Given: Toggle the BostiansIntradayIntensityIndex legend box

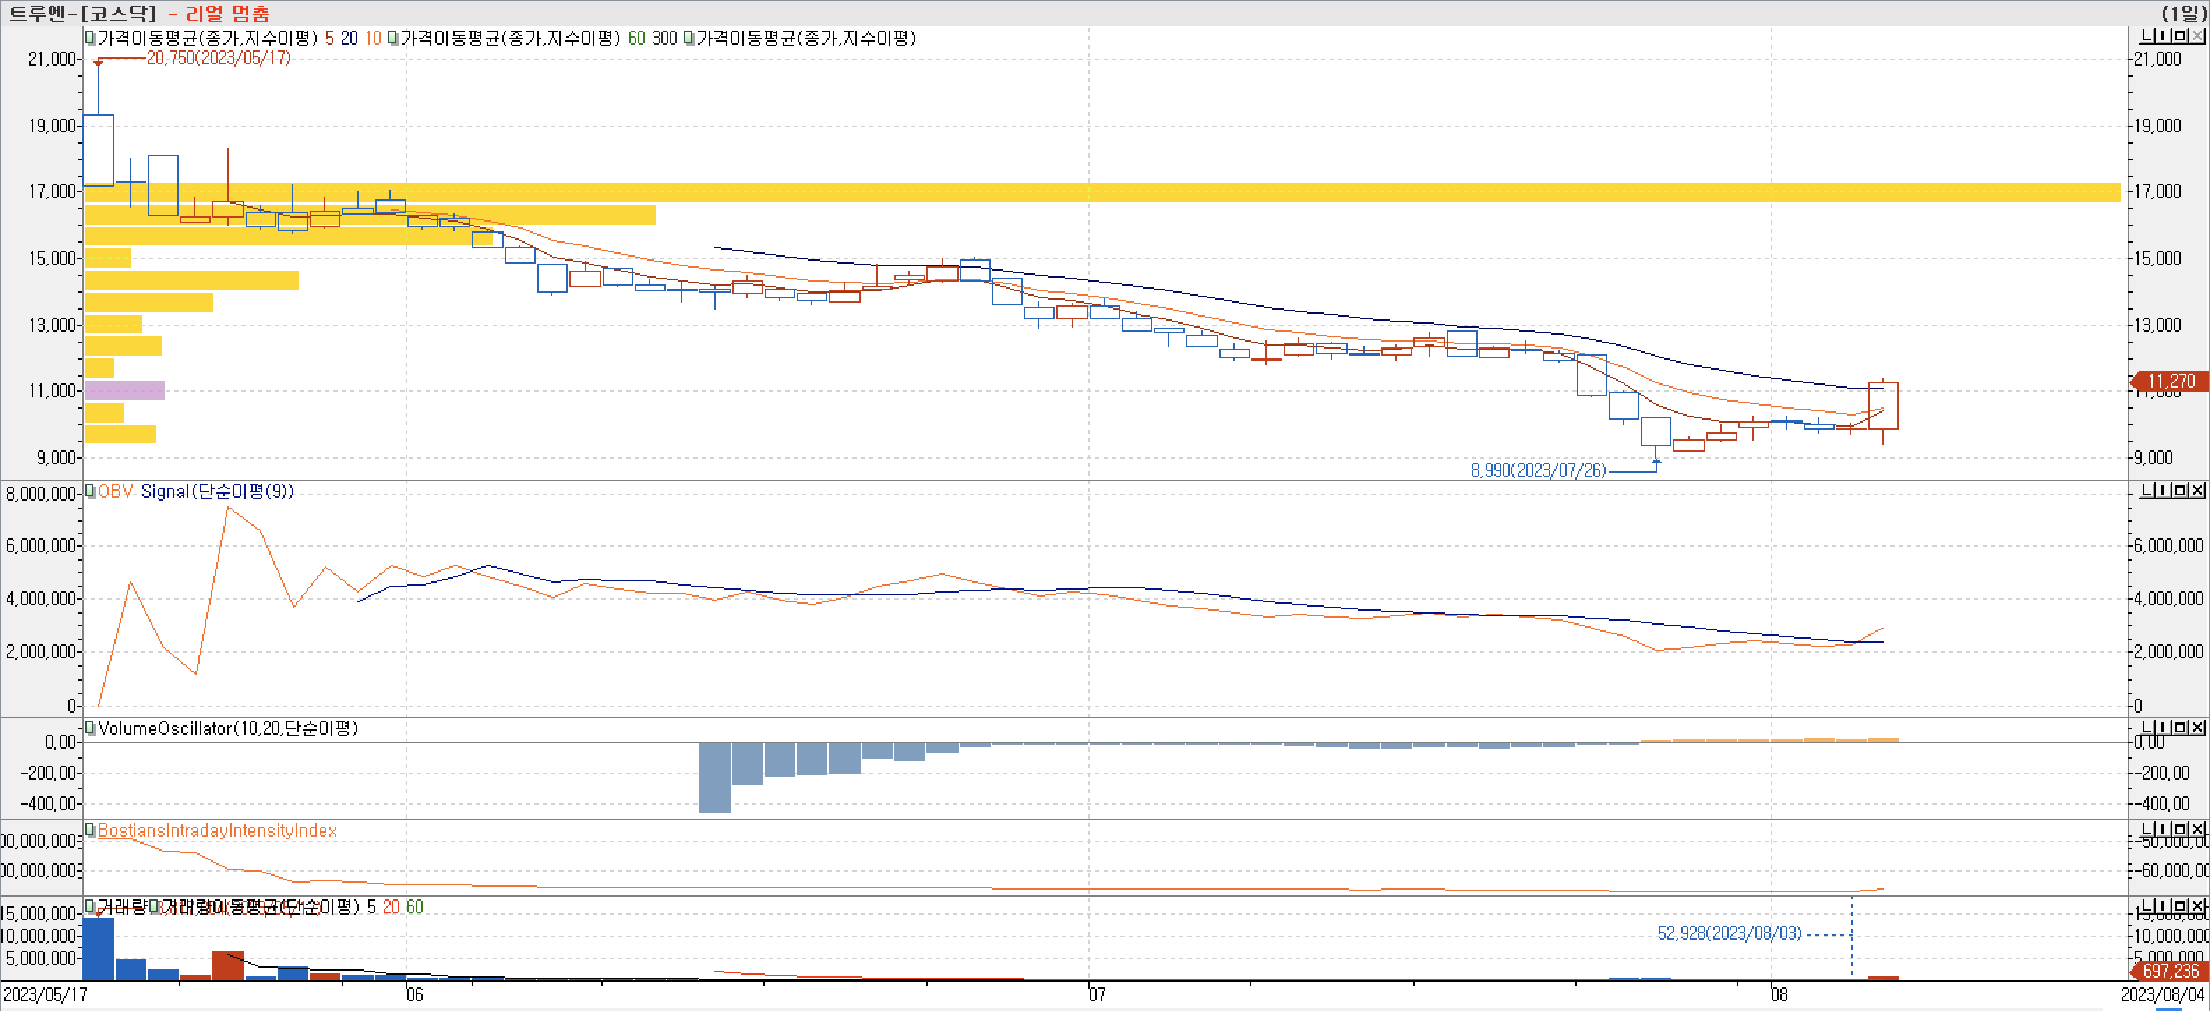Looking at the screenshot, I should 89,830.
